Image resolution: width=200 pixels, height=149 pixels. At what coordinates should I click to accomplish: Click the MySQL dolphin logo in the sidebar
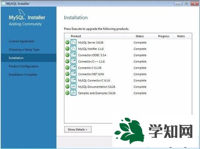tap(22, 12)
